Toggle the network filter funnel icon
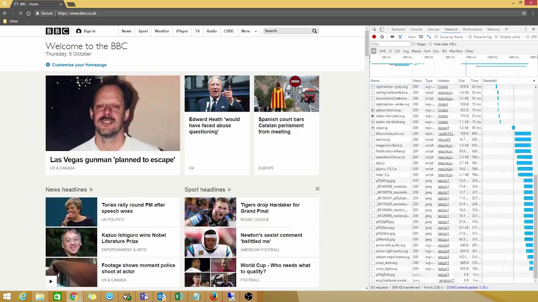This screenshot has width=538, height=302. coord(400,37)
